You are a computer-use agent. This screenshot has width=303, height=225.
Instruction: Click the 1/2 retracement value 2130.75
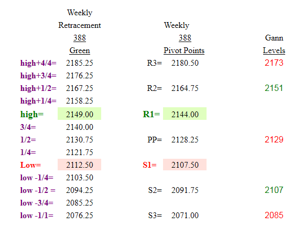[x=80, y=140]
